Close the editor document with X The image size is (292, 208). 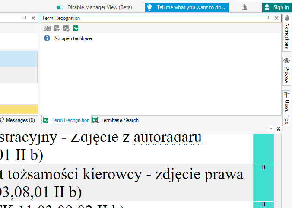coord(279,129)
